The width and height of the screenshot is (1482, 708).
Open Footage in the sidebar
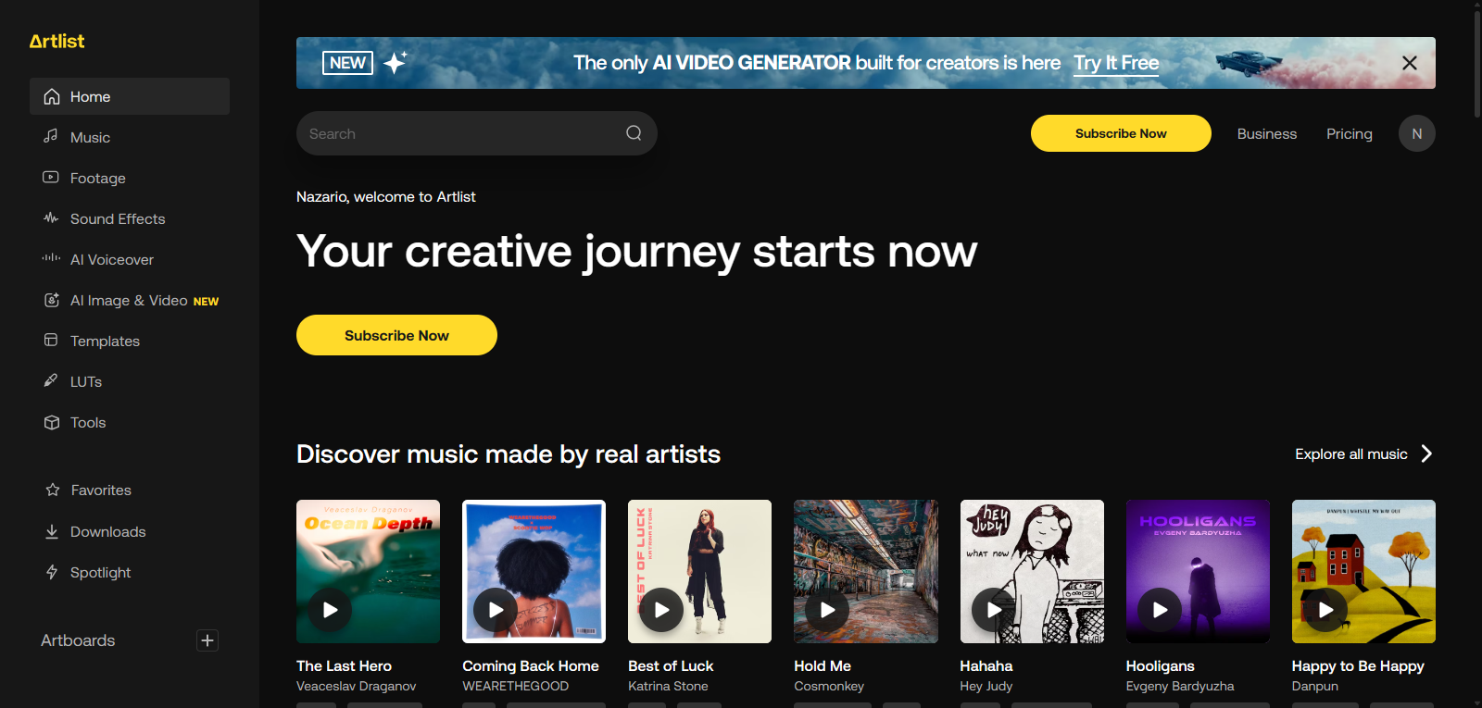coord(130,178)
